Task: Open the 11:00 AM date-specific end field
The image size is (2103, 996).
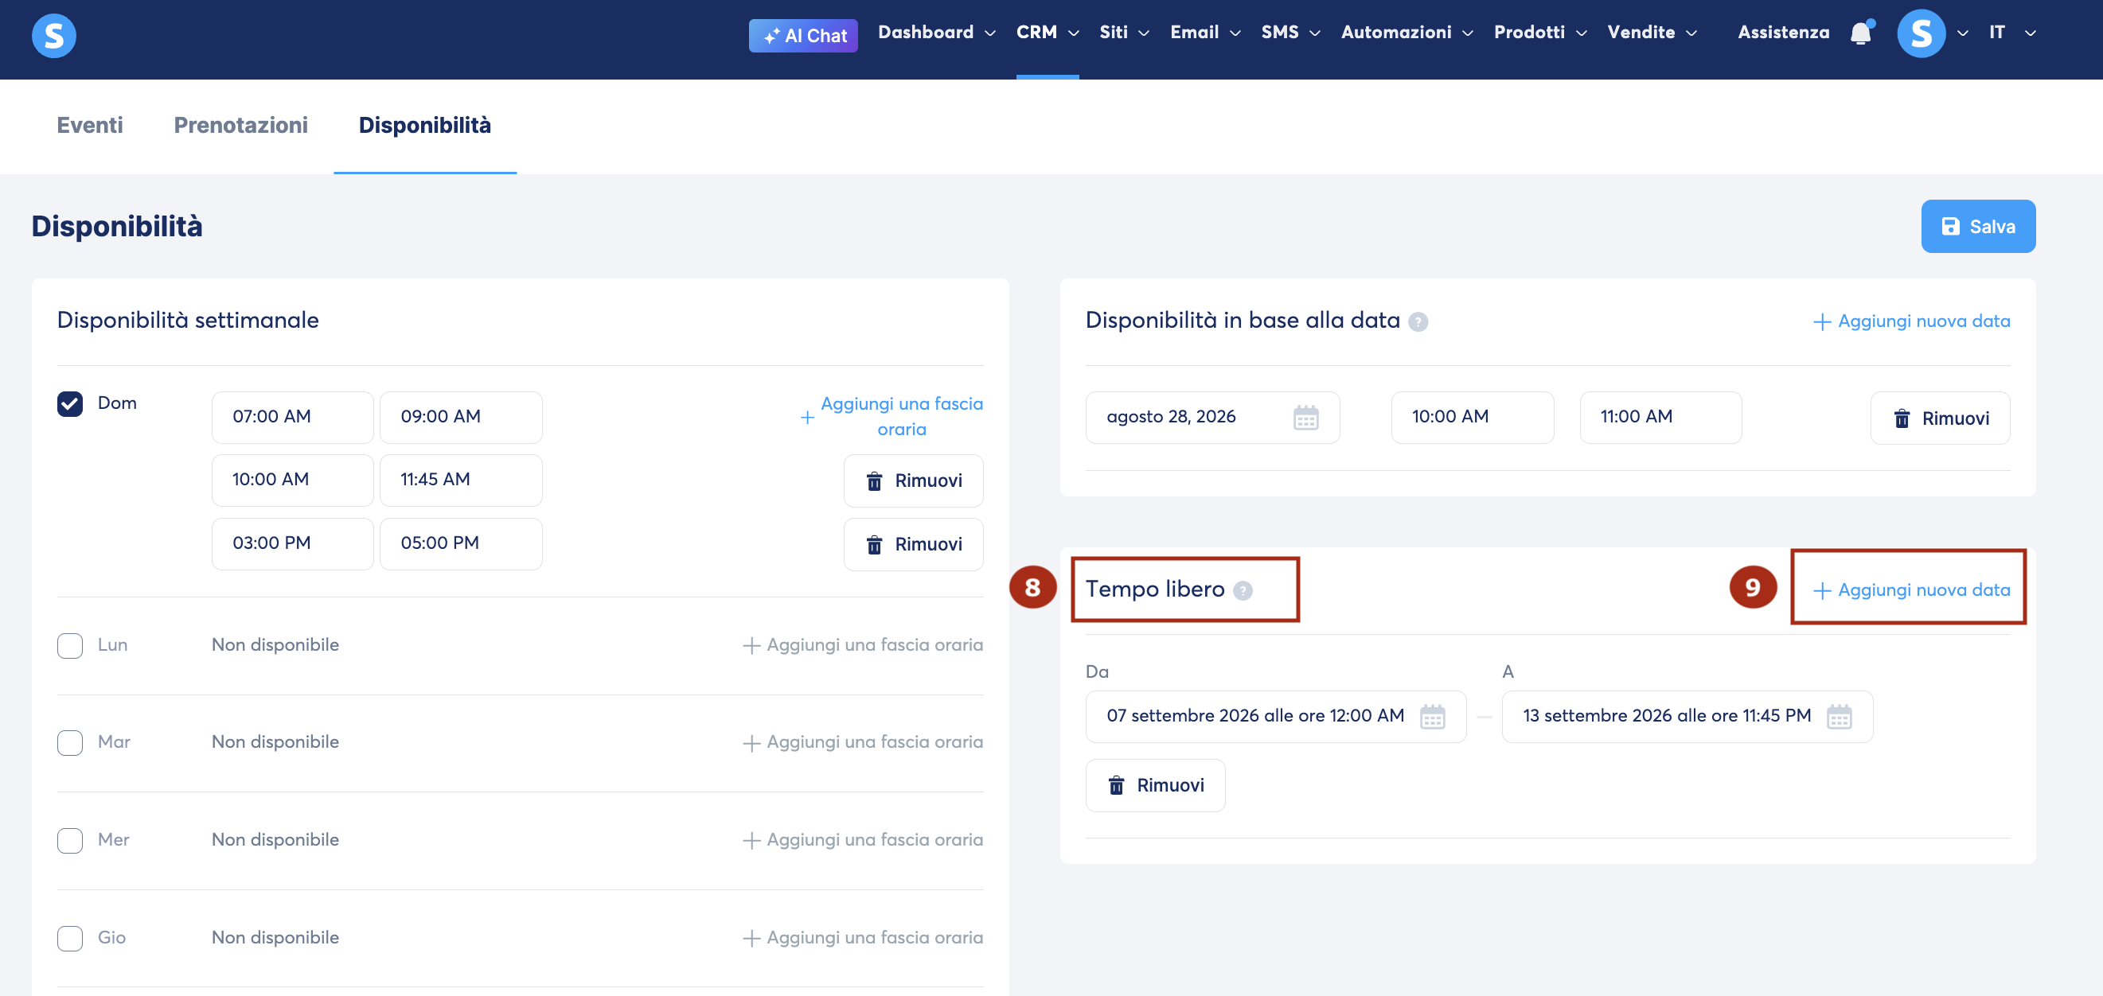Action: tap(1660, 417)
